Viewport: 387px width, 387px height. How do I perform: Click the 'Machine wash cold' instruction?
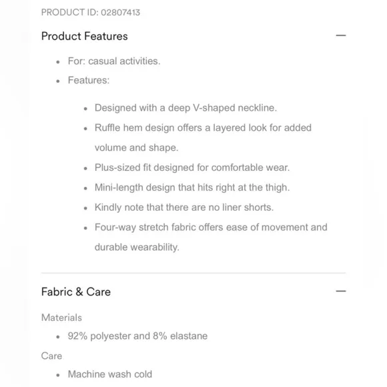(110, 374)
